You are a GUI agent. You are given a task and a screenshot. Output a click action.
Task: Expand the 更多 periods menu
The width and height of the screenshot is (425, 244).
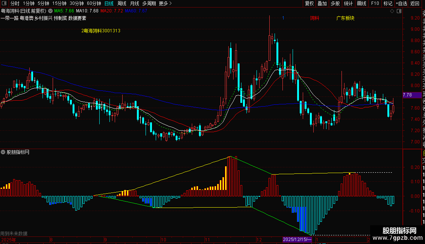pyautogui.click(x=165, y=3)
